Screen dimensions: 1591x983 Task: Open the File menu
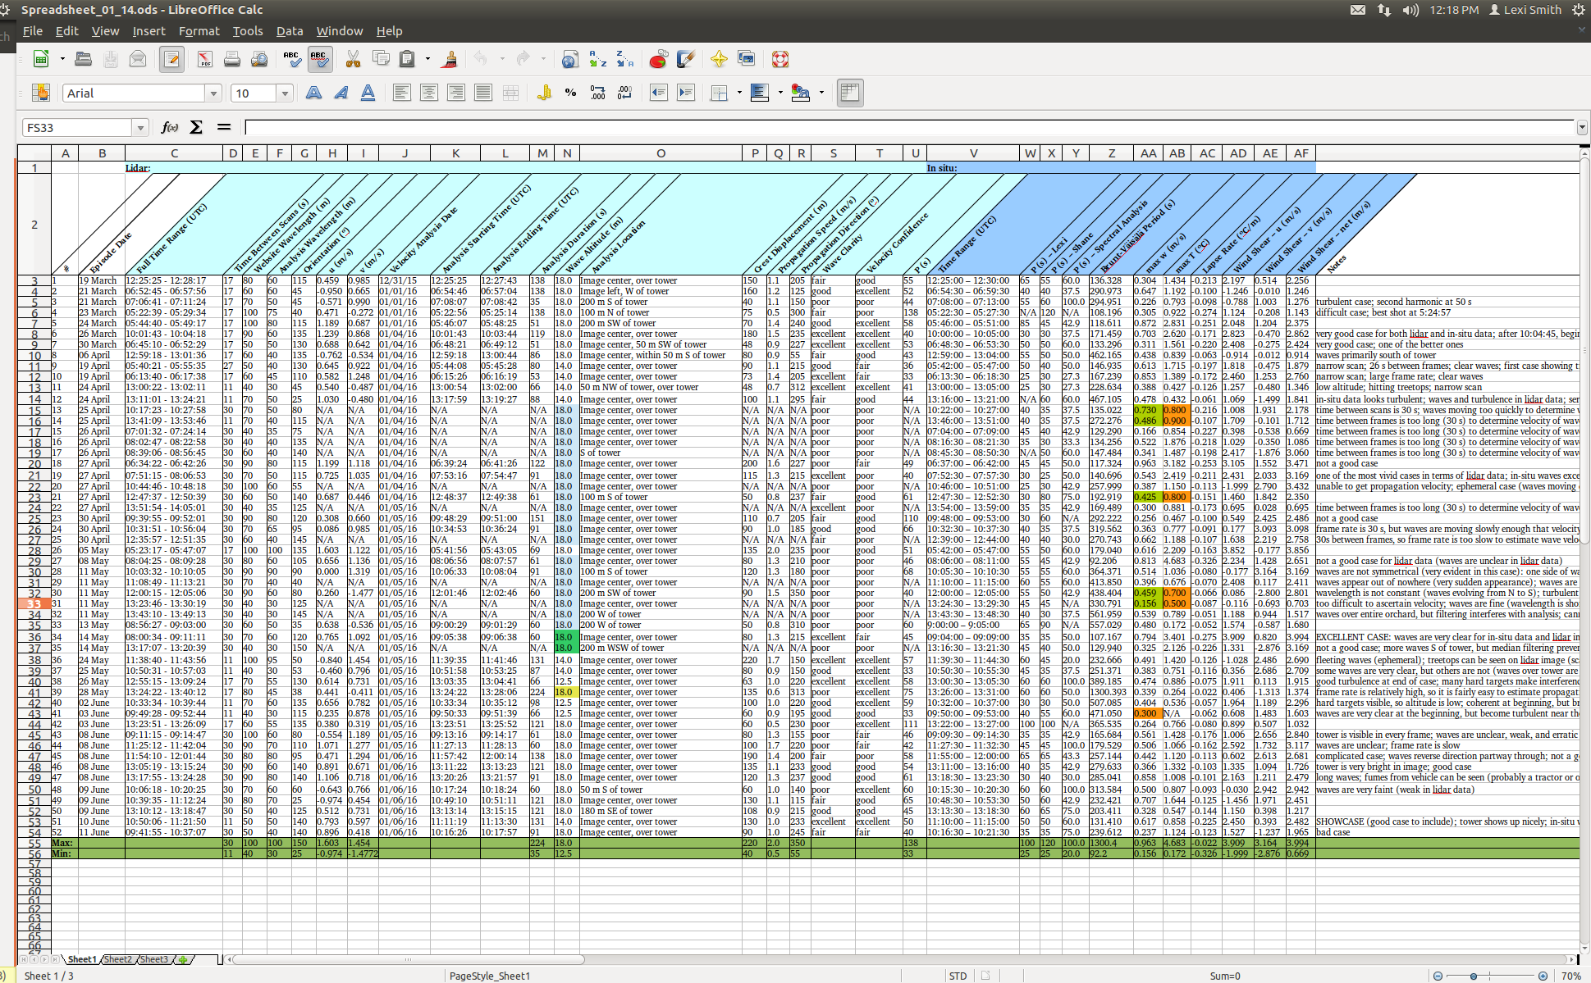(x=33, y=31)
